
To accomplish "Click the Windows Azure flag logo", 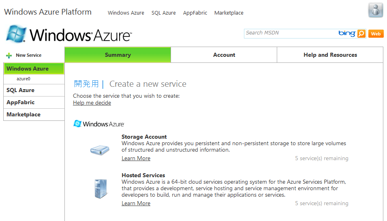I will [16, 34].
